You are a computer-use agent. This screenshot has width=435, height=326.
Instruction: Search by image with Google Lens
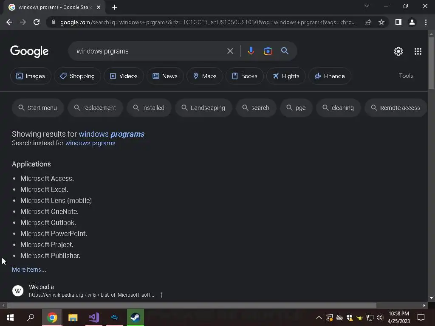[x=268, y=51]
